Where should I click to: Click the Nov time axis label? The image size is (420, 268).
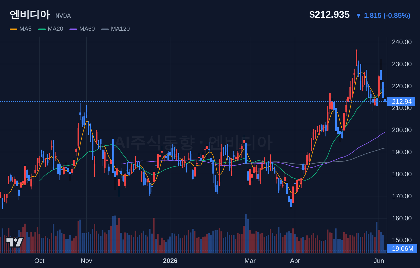click(86, 261)
